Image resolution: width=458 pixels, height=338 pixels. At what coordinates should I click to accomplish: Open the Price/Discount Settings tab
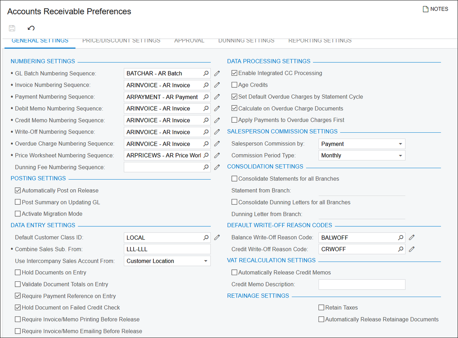(121, 41)
